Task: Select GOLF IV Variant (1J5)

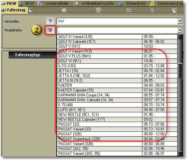Action: pos(117,37)
